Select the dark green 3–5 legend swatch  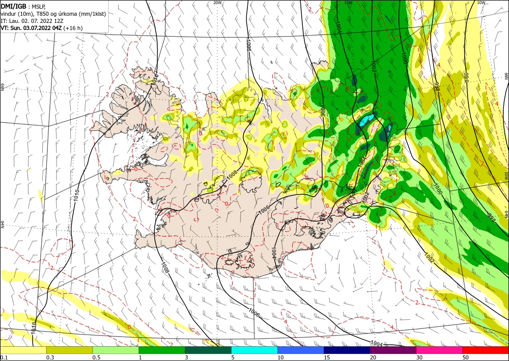pos(208,350)
